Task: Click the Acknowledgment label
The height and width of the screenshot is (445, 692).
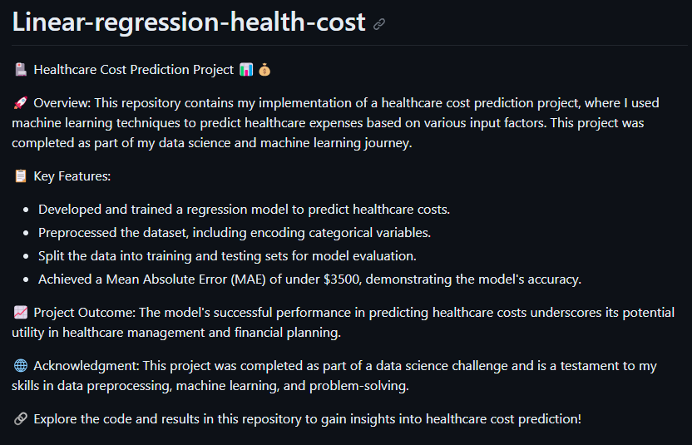Action: (x=85, y=366)
